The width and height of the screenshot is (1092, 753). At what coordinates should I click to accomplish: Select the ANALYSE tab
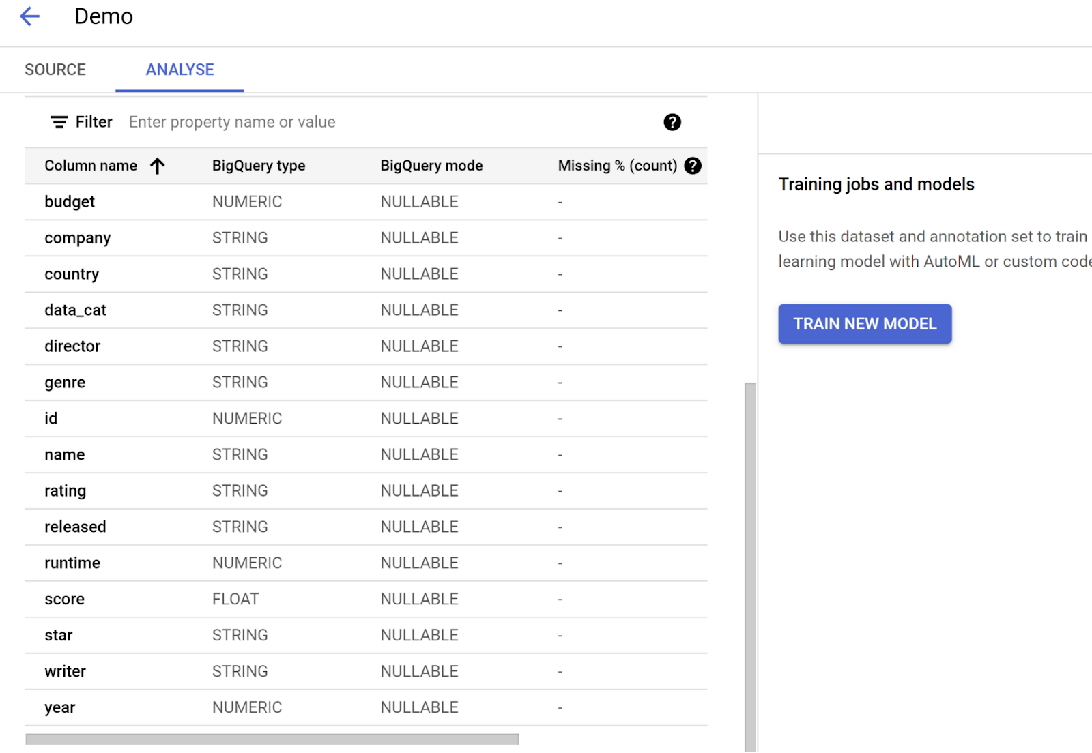(x=179, y=69)
